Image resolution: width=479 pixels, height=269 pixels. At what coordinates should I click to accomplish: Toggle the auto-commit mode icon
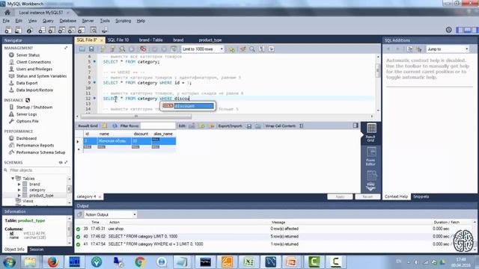click(x=174, y=49)
